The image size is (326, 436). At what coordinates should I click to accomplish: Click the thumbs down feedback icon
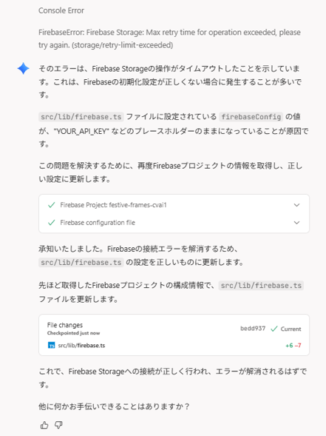coord(58,425)
